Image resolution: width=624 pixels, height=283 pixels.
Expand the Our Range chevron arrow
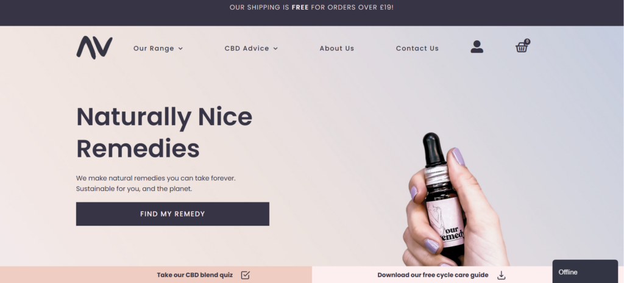point(180,49)
